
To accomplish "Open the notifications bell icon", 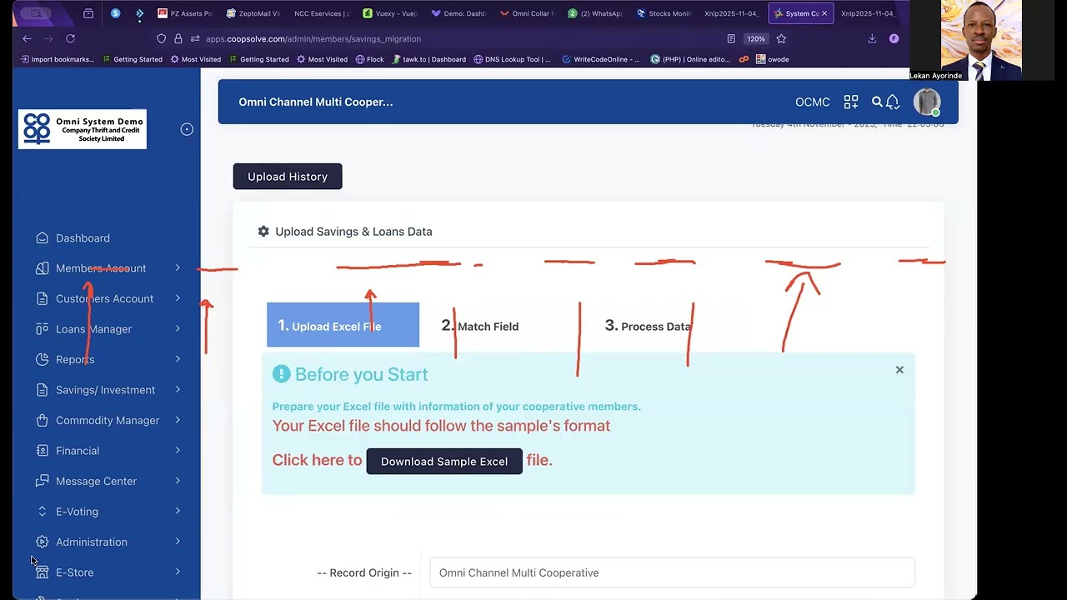I will (893, 102).
